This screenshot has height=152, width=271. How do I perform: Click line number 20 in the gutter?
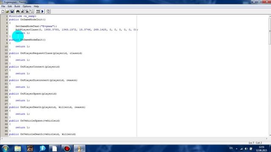pos(6,80)
